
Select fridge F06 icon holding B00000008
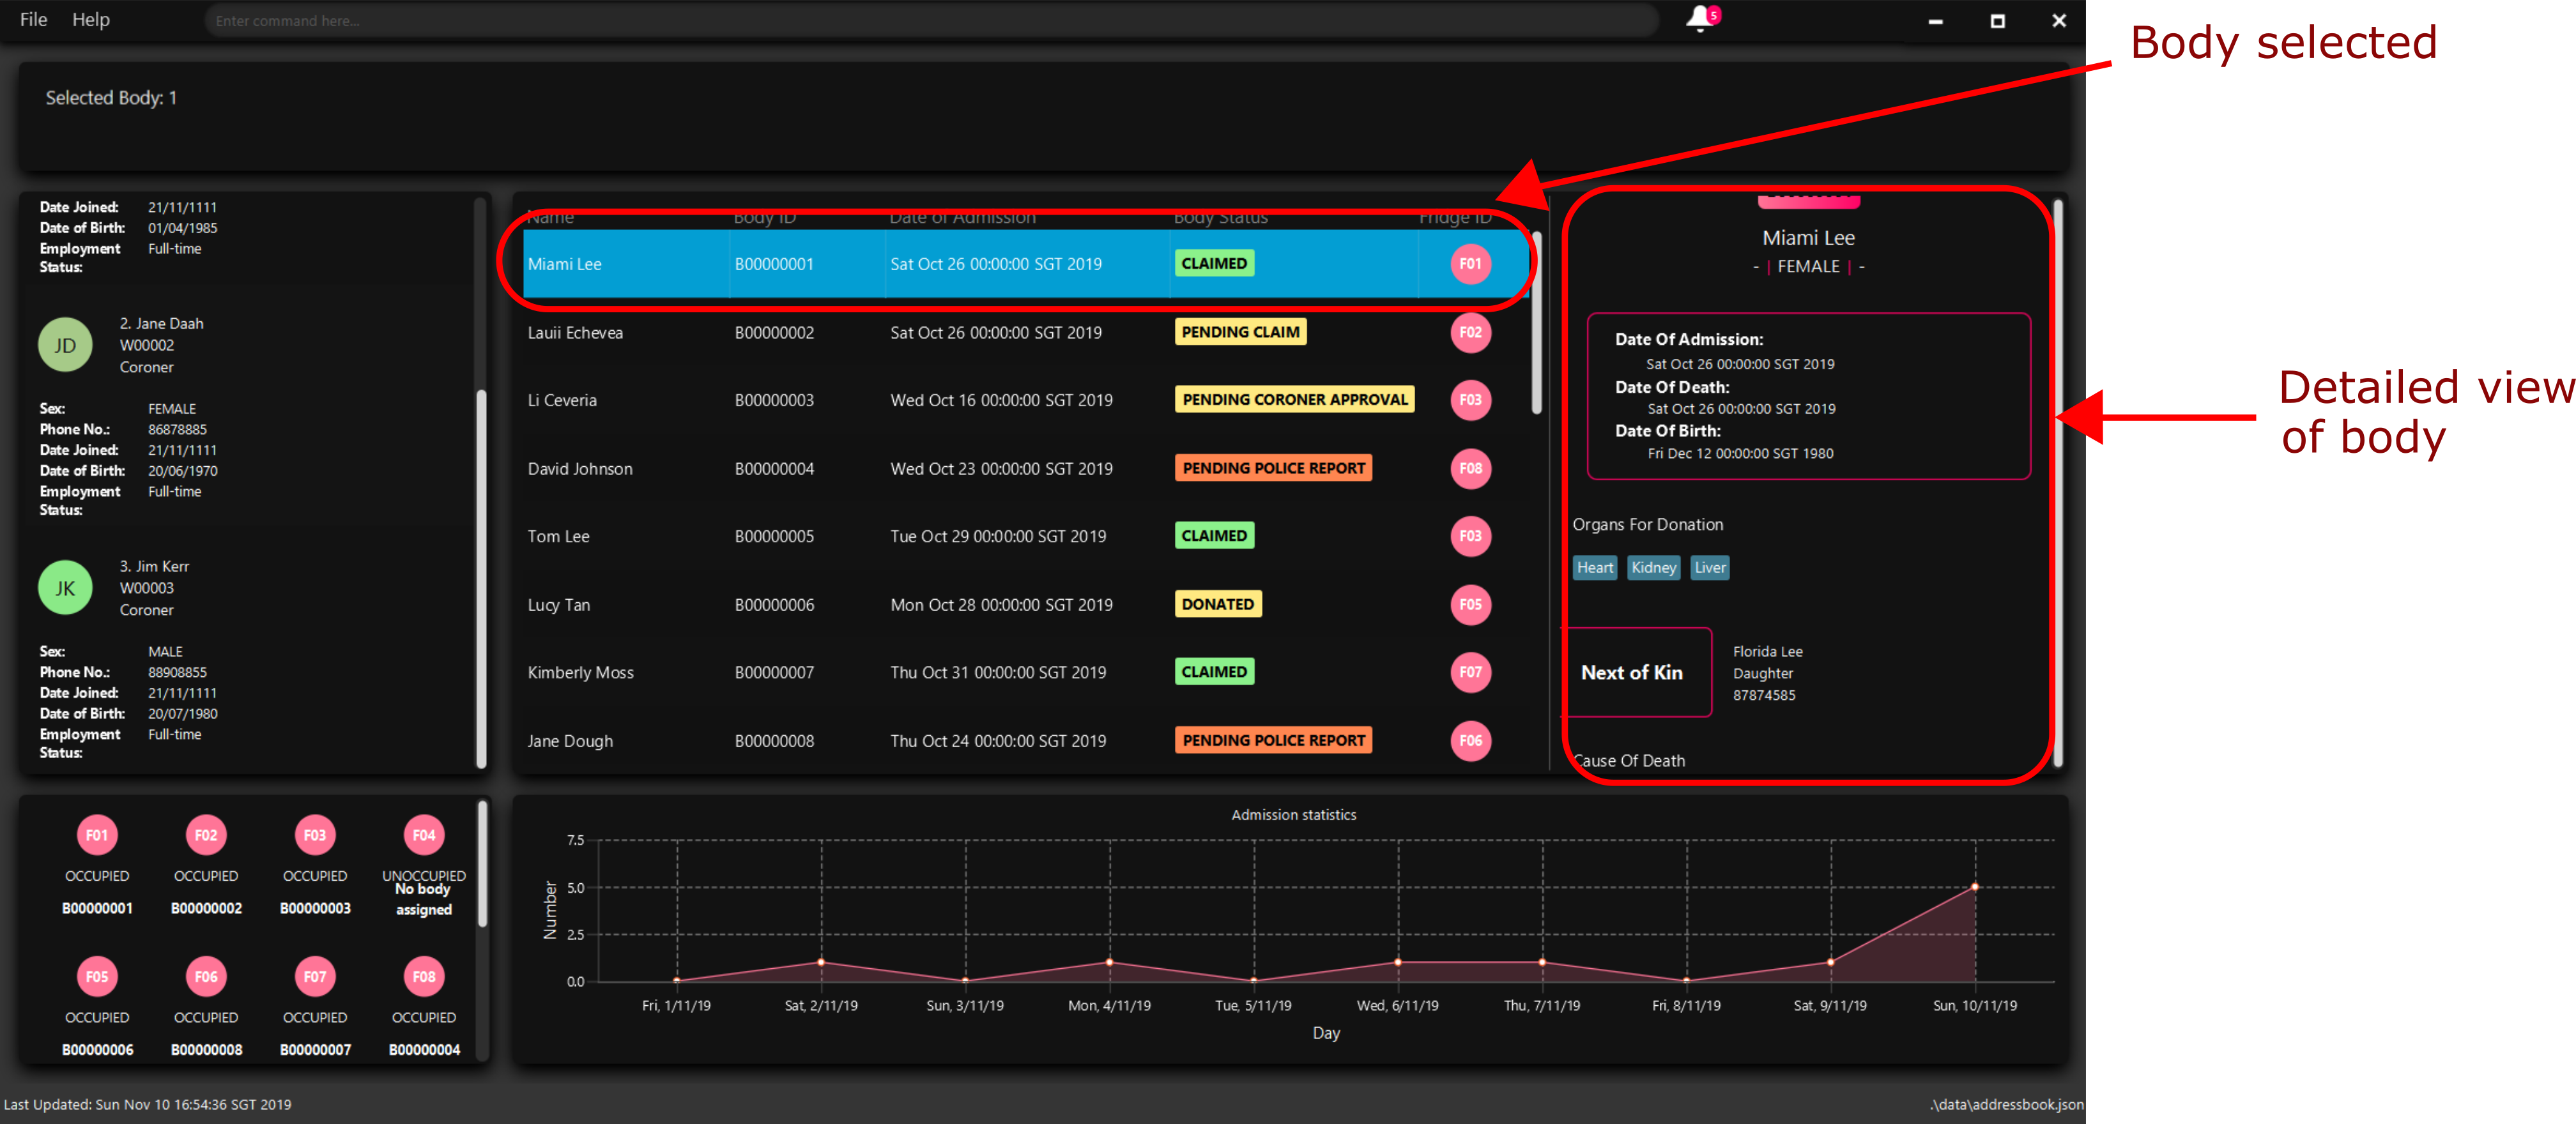[206, 977]
